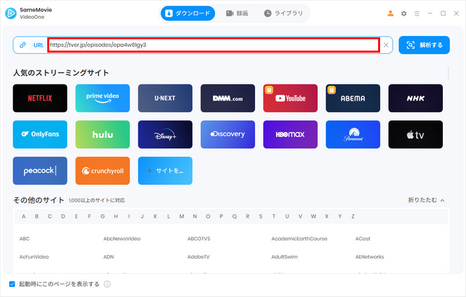
Task: Click inside the URL input field
Action: click(x=214, y=45)
